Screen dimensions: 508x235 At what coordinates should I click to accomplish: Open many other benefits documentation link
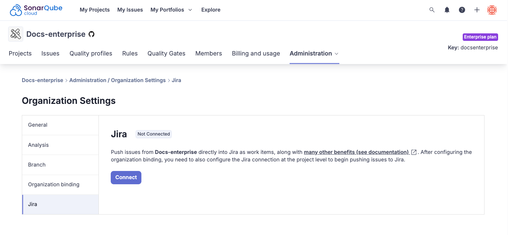[x=356, y=152]
